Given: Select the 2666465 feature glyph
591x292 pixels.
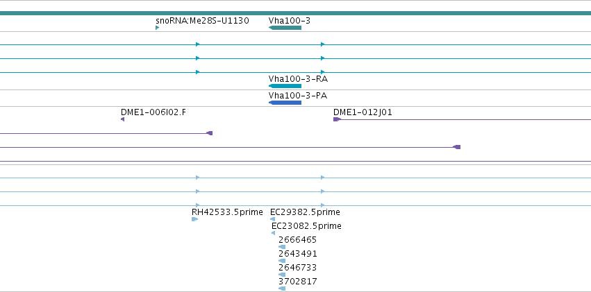Looking at the screenshot, I should pyautogui.click(x=282, y=247).
